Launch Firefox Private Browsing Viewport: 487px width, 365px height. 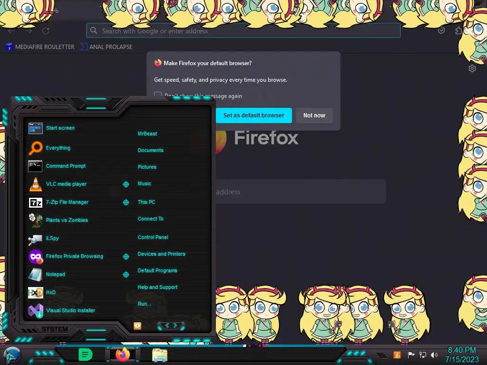[x=75, y=256]
